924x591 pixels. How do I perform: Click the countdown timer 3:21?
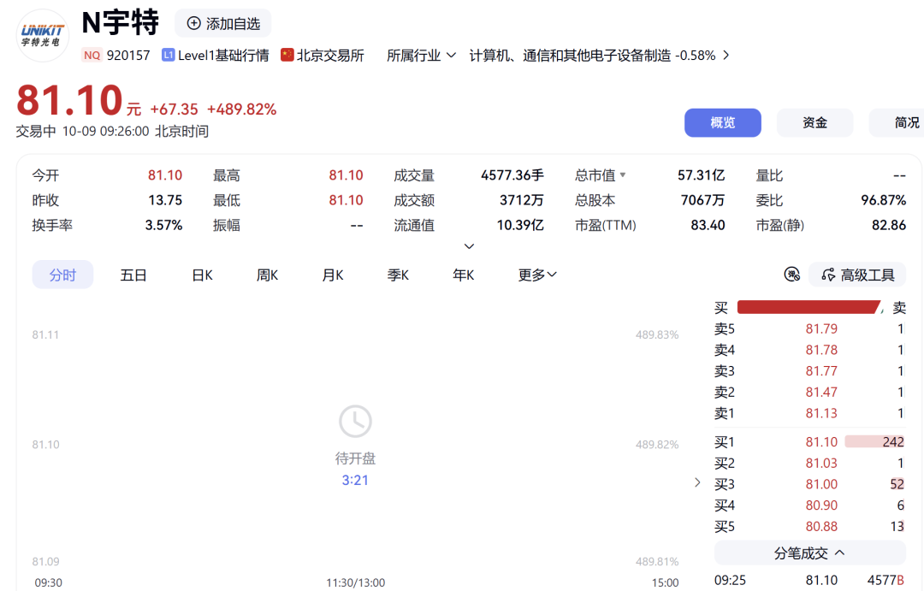355,480
